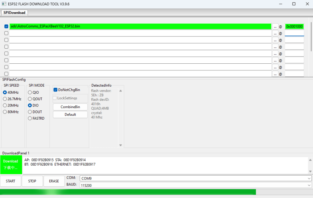Open file browser for seventh firmware row
Screen dimensions: 313x198
coord(275,67)
